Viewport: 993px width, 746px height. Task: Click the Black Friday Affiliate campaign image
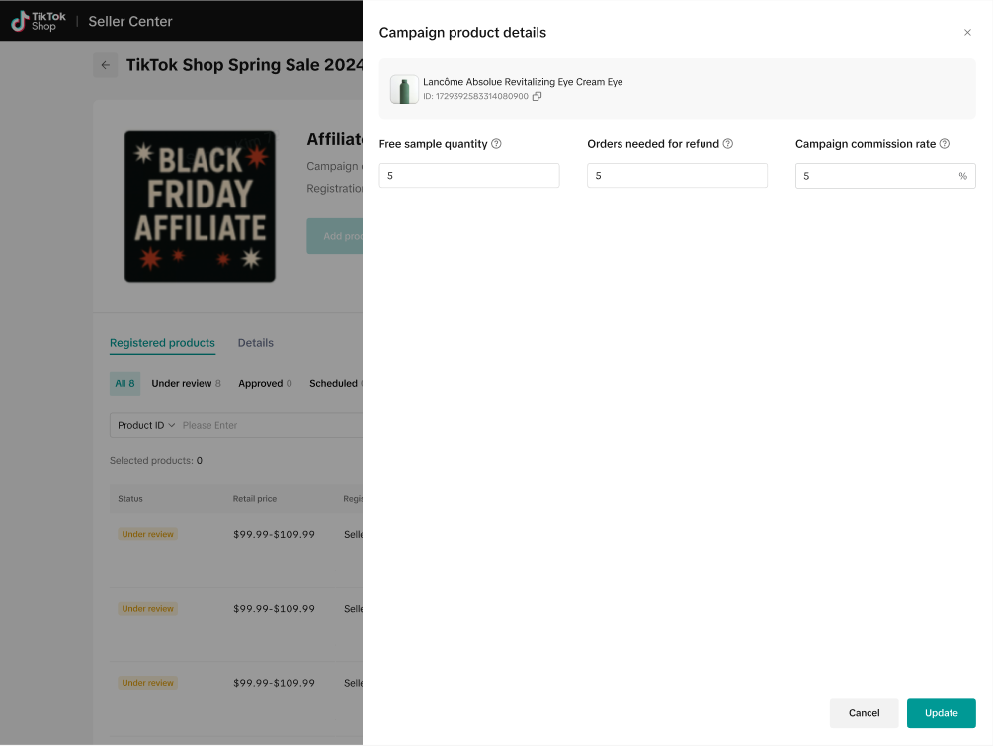coord(200,207)
